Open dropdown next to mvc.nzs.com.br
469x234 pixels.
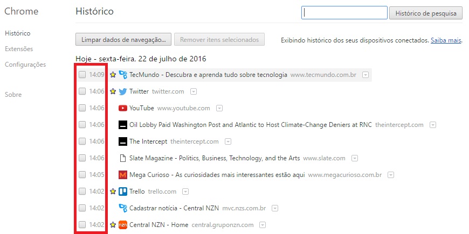tap(275, 208)
